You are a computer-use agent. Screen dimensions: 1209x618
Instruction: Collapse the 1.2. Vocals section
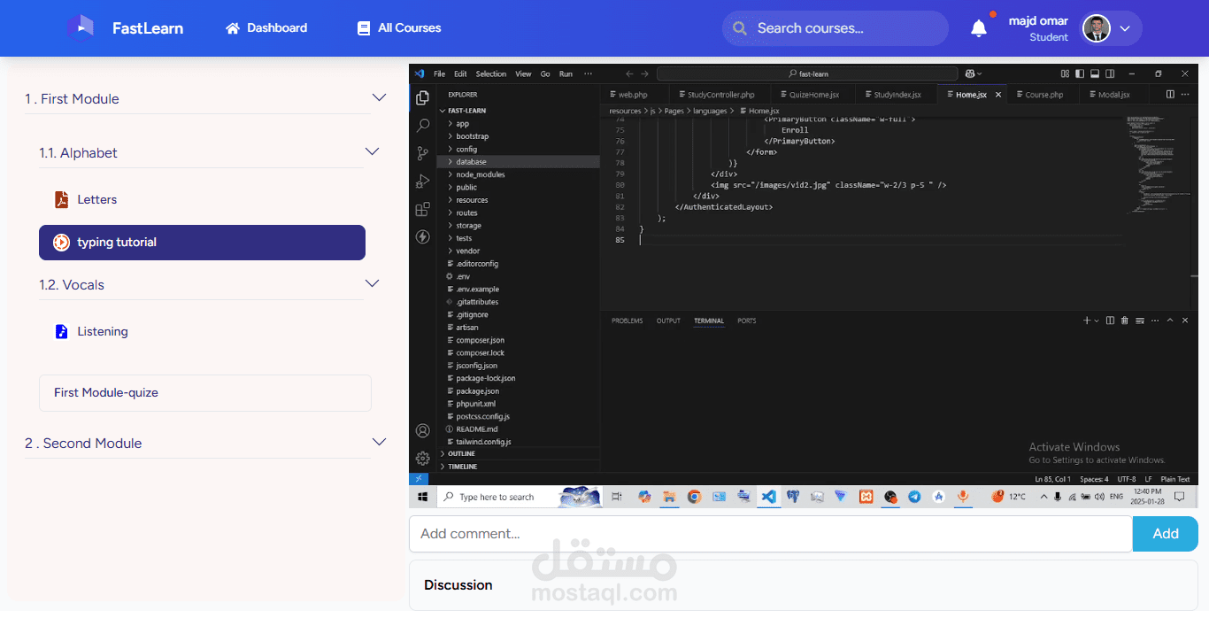click(373, 283)
